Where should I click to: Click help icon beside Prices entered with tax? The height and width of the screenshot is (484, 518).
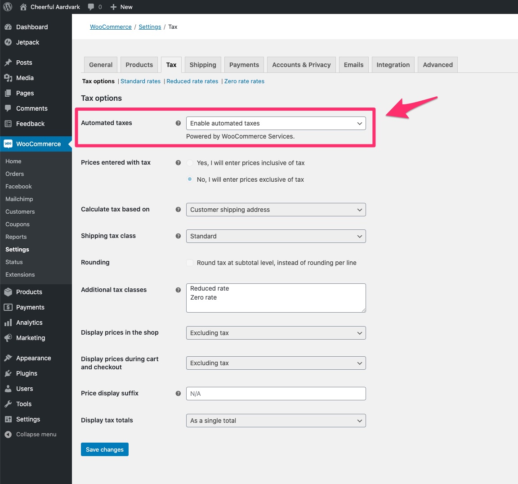point(178,162)
